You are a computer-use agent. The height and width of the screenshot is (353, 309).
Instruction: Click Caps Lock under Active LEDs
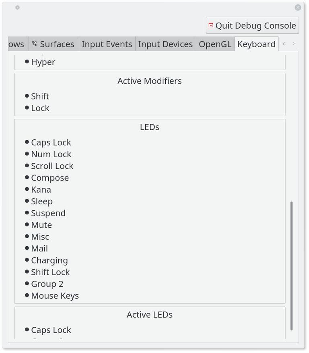[51, 330]
